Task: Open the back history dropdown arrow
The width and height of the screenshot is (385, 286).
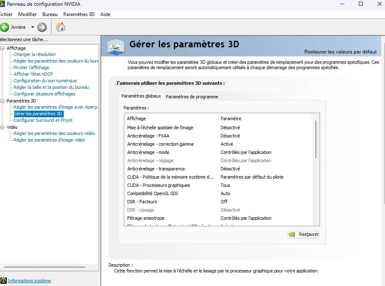Action: tap(32, 27)
